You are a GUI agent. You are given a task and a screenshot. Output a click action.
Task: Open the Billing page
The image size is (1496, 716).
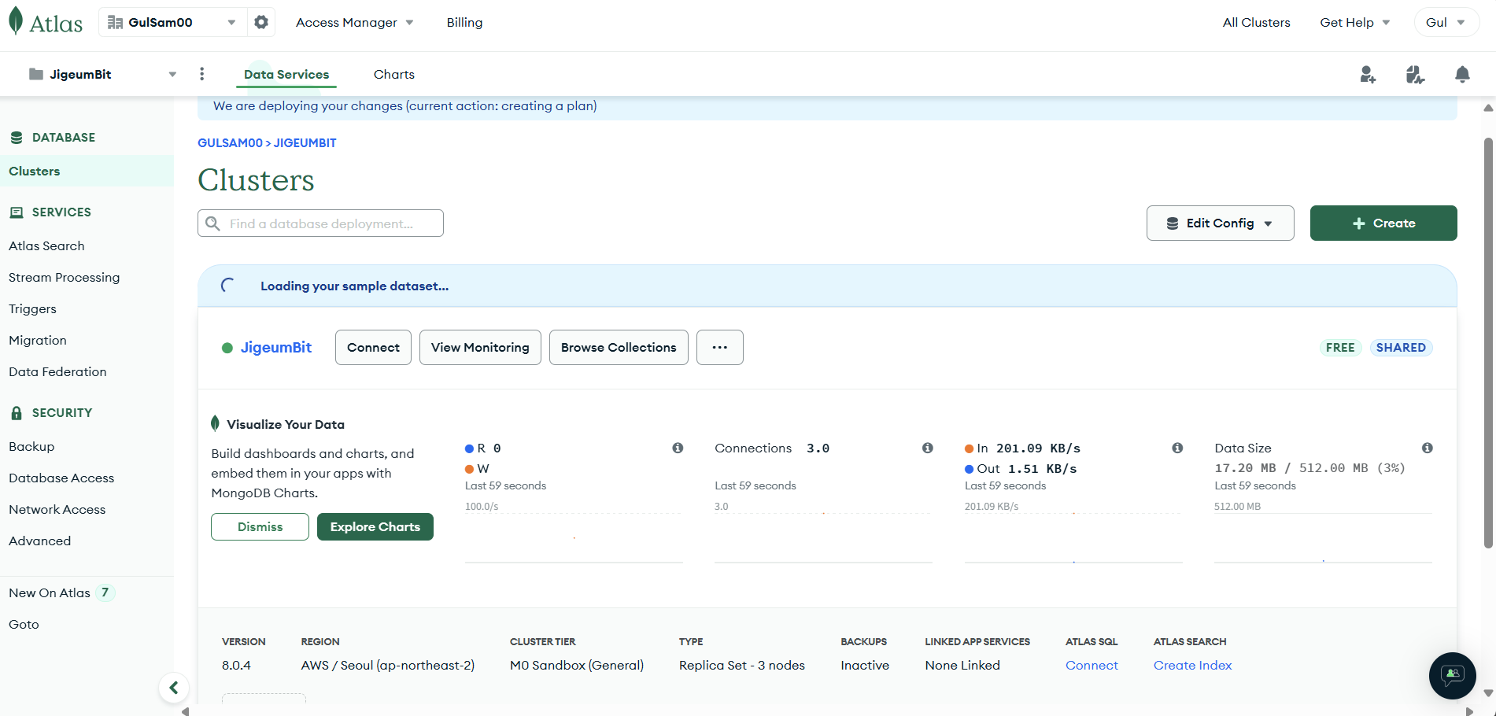tap(464, 22)
